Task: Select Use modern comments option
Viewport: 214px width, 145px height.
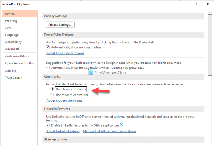Action: click(x=52, y=95)
